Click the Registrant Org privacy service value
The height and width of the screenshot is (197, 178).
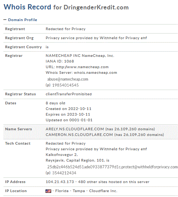(96, 38)
